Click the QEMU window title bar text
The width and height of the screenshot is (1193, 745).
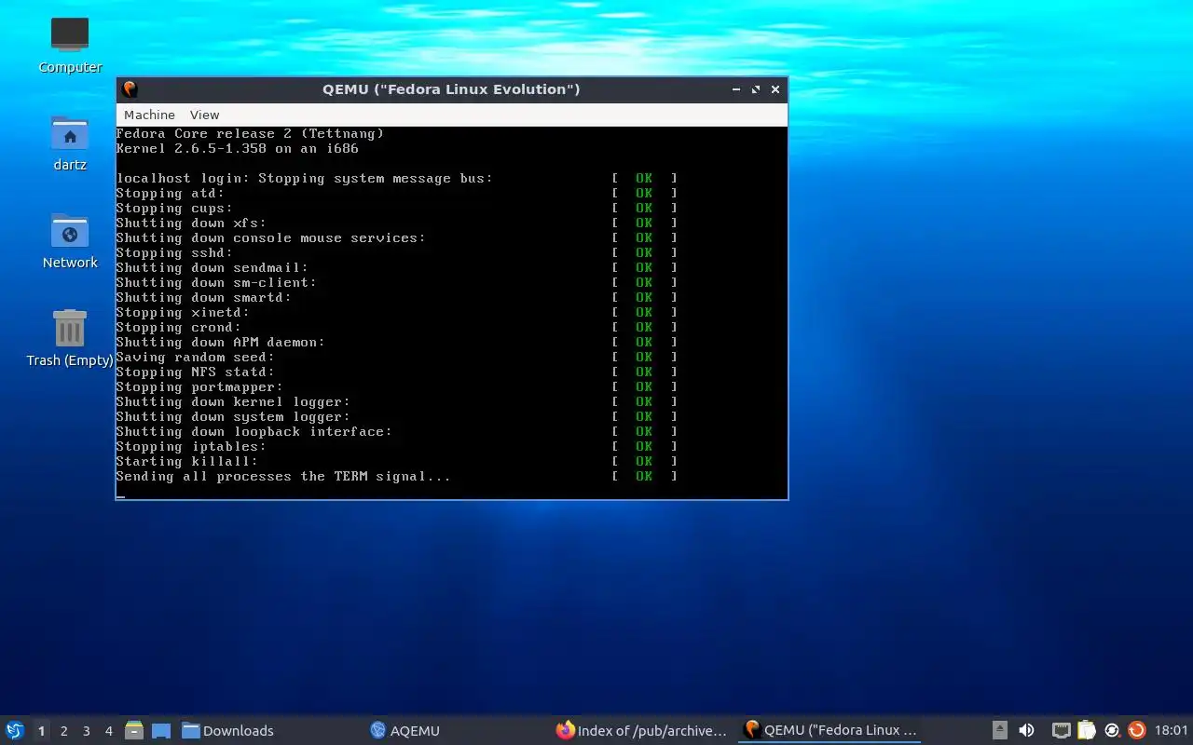coord(451,89)
